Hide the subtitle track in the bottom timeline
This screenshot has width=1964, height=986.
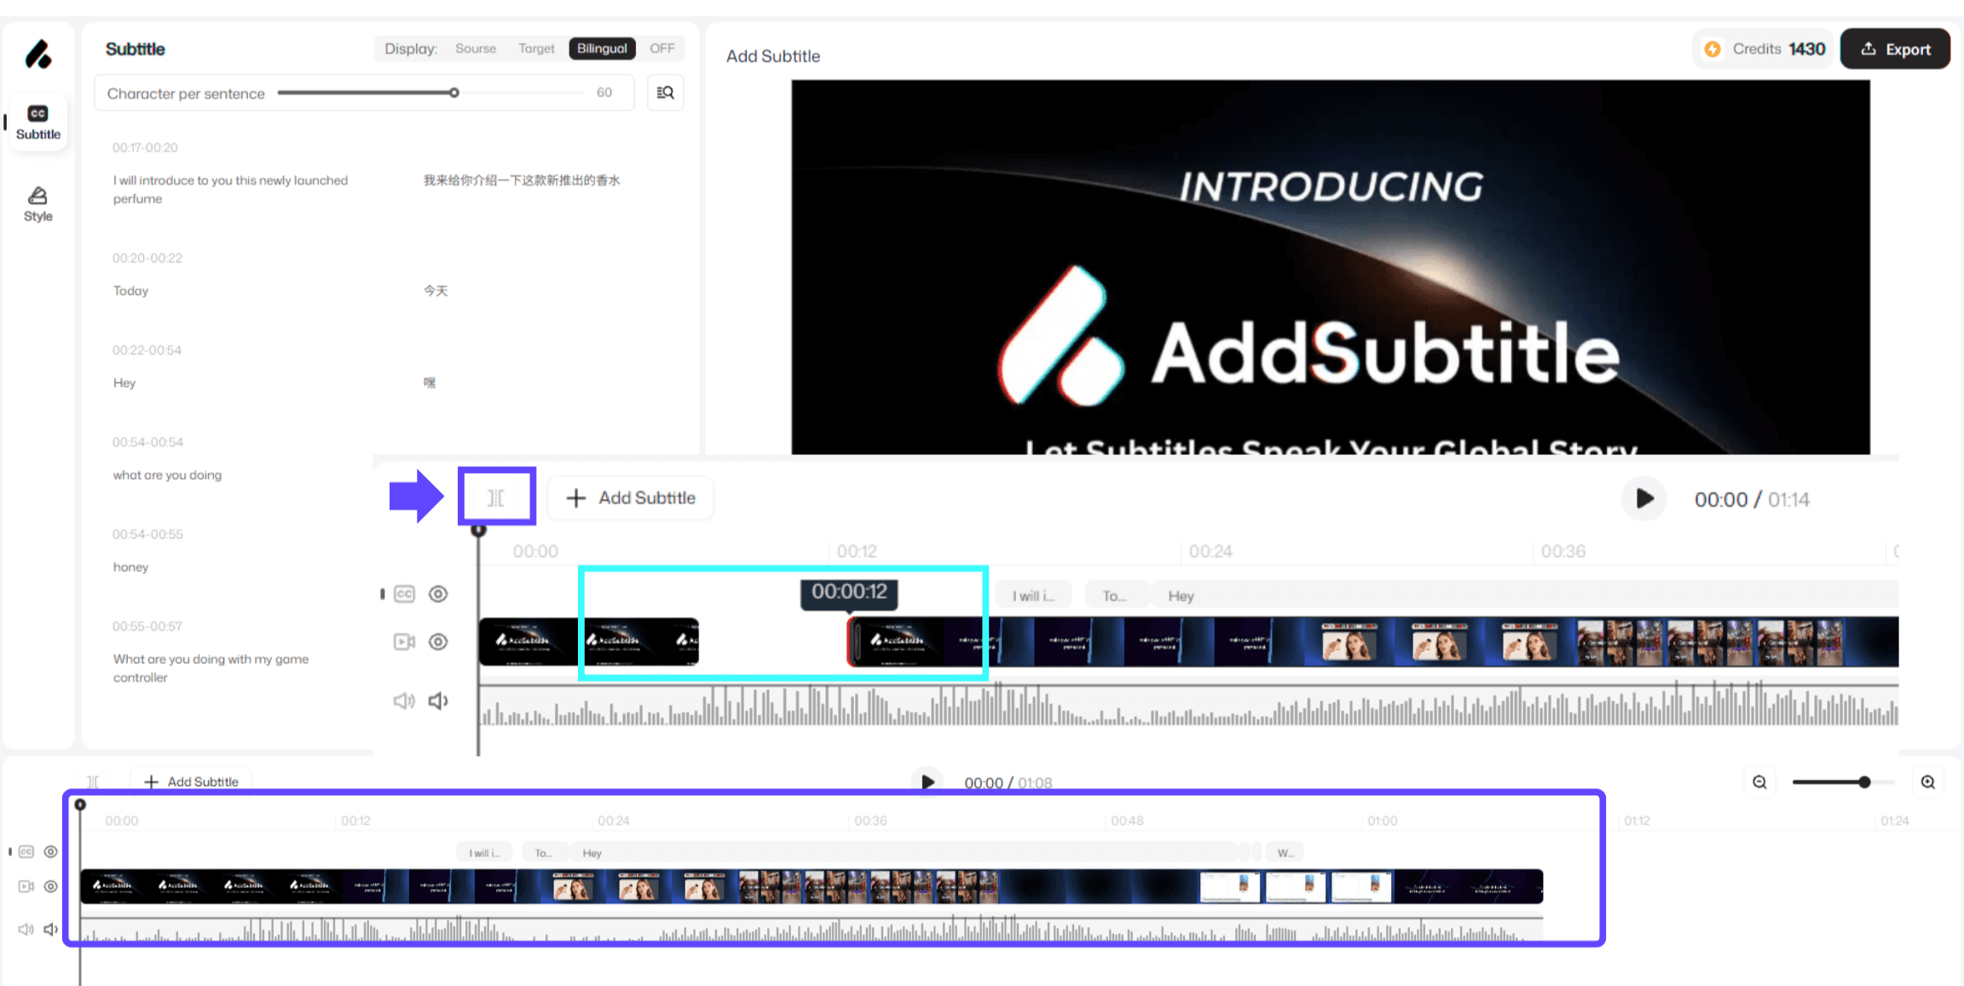(x=51, y=851)
